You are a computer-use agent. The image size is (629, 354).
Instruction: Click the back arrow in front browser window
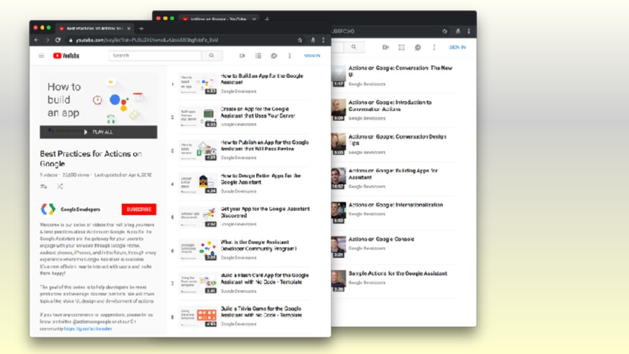coord(36,40)
